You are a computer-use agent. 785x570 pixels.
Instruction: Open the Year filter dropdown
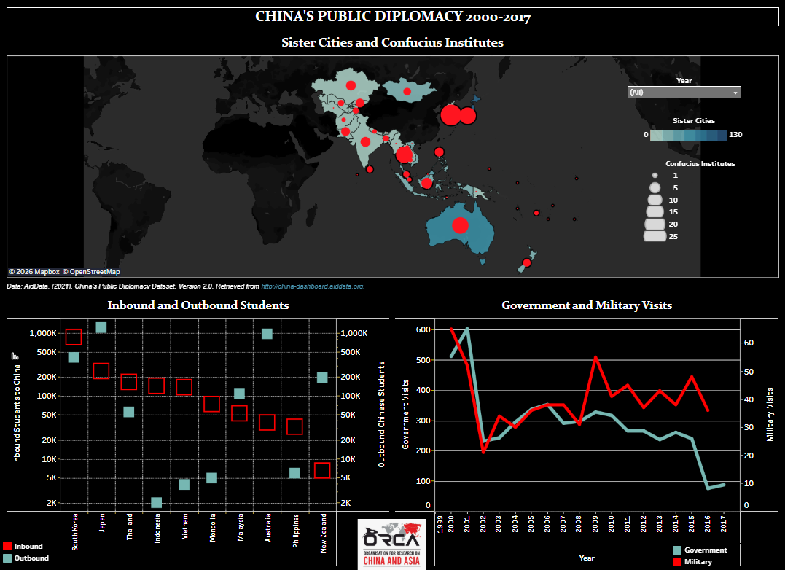684,93
